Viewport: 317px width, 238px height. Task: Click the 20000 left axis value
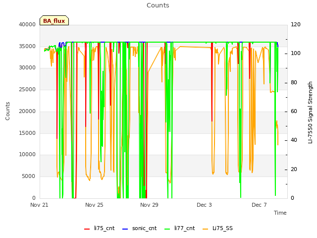(x=27, y=111)
